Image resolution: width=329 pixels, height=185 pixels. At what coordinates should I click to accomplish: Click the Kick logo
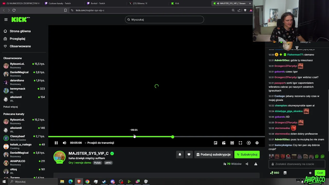21,20
